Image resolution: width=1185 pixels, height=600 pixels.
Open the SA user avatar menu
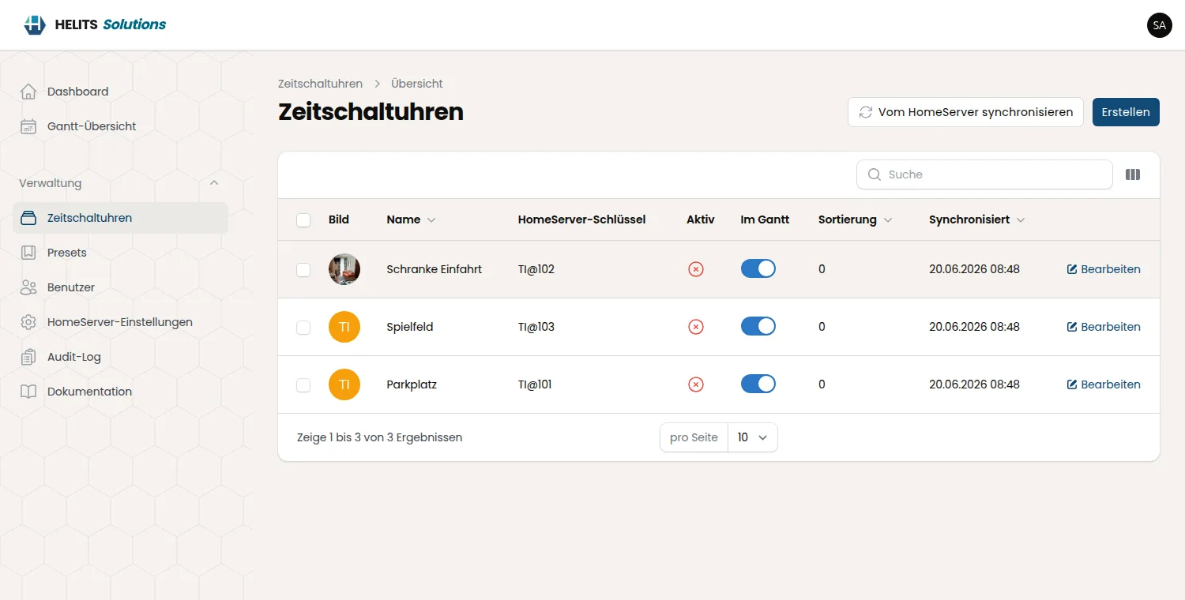tap(1159, 25)
